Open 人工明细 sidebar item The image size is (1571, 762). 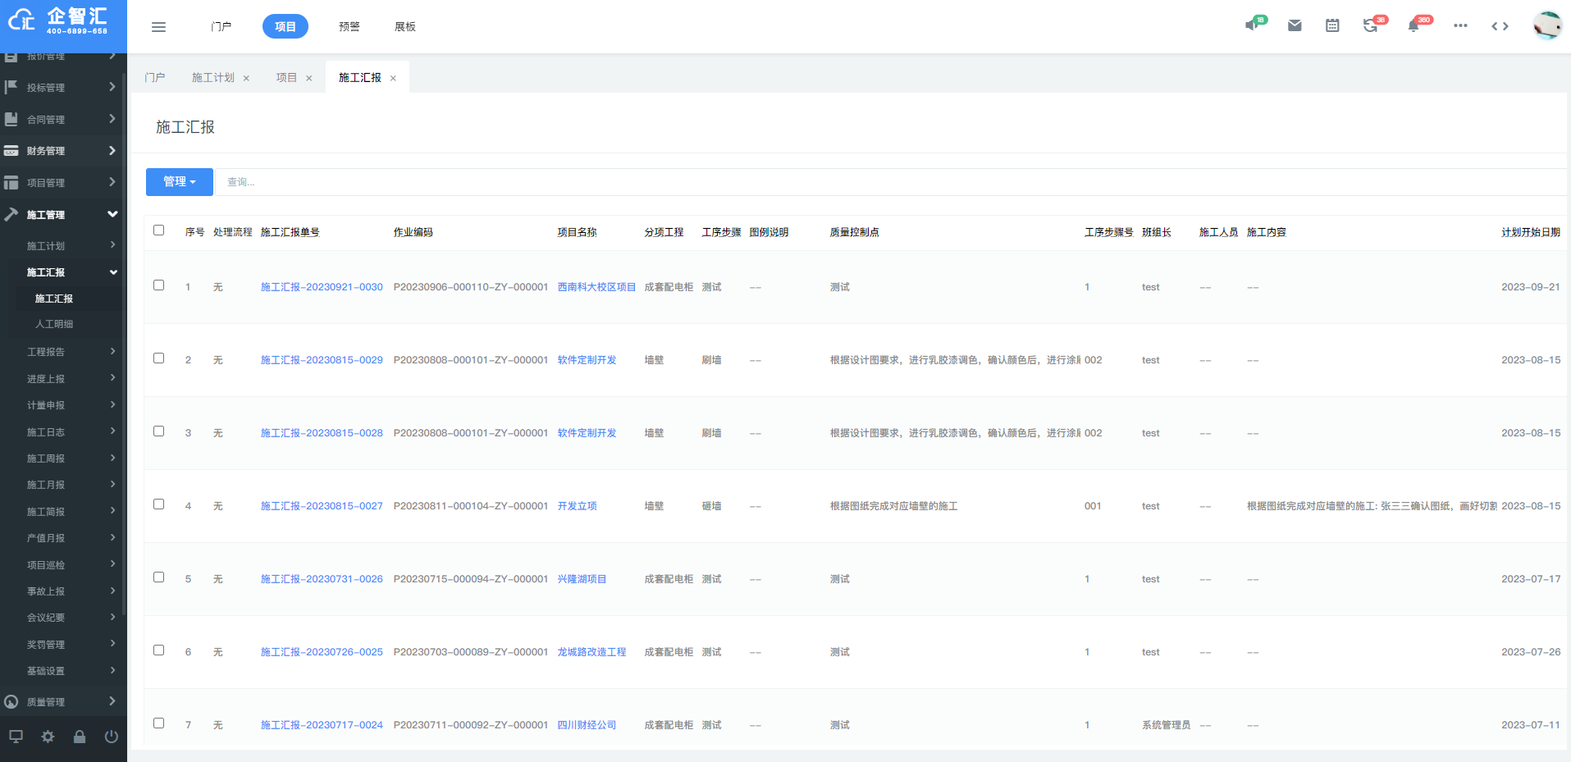click(54, 324)
